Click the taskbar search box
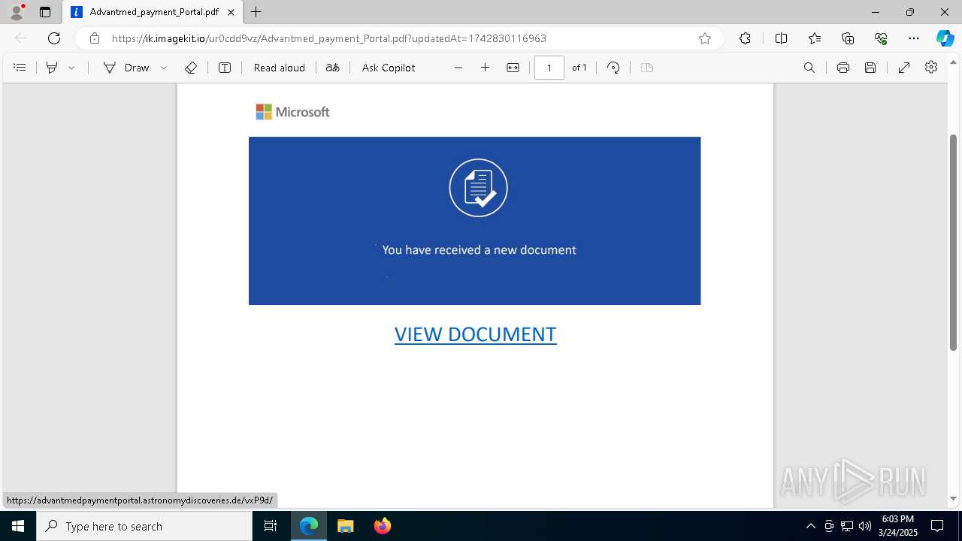This screenshot has width=962, height=541. (x=144, y=526)
